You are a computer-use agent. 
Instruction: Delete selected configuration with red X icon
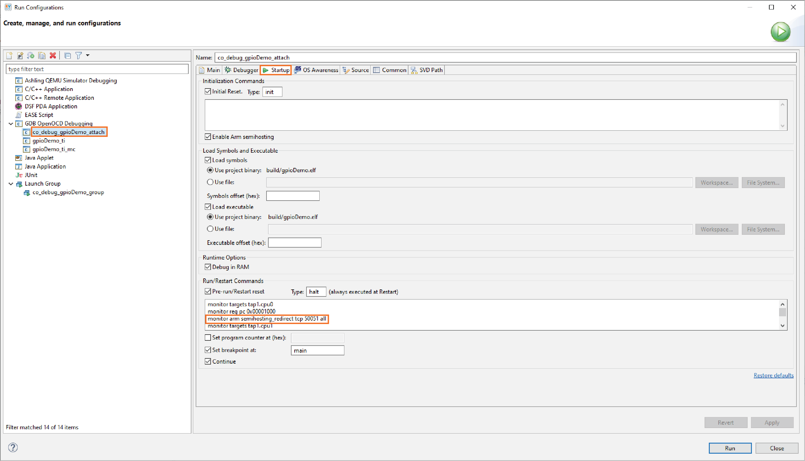click(x=53, y=55)
